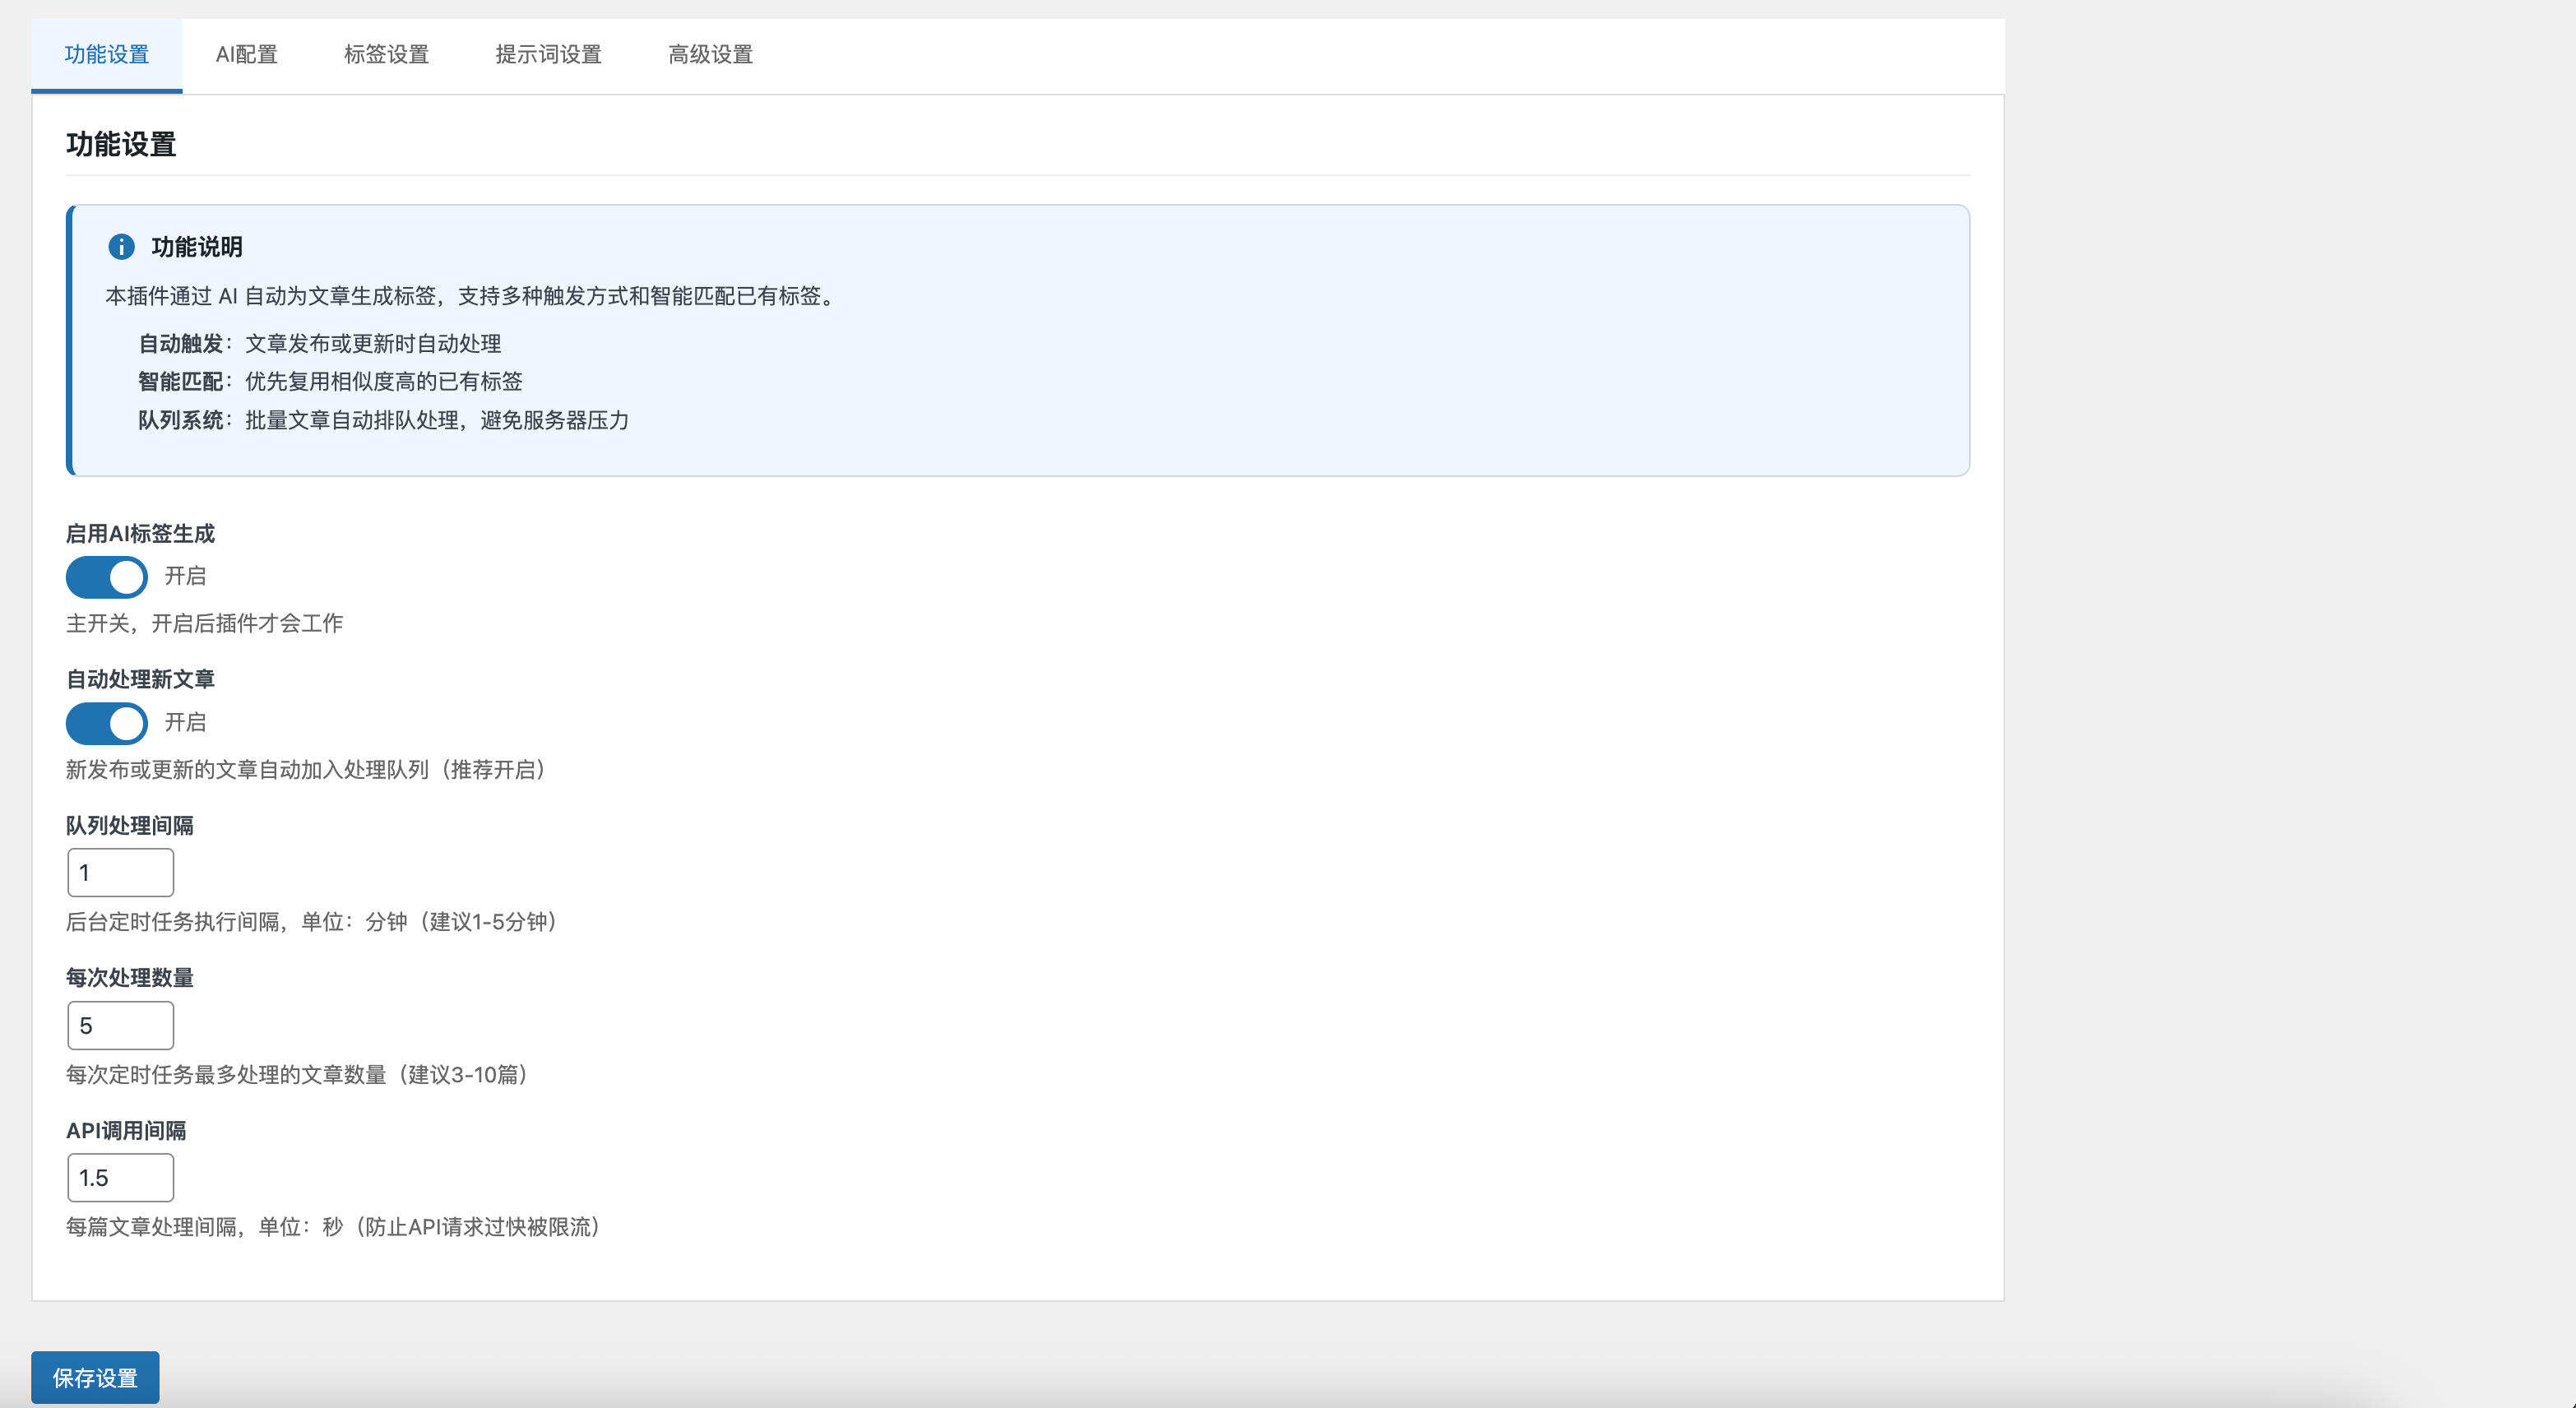
Task: Return to the 功能设置 tab
Action: pos(106,55)
